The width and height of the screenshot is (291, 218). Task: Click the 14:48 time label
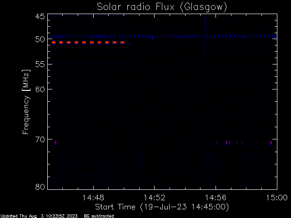tap(93, 198)
